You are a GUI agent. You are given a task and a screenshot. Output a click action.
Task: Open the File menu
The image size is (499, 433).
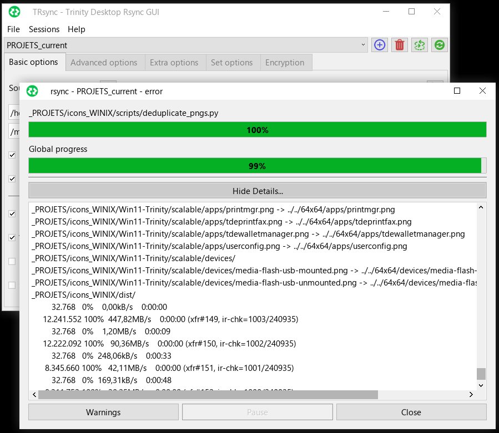pyautogui.click(x=13, y=29)
